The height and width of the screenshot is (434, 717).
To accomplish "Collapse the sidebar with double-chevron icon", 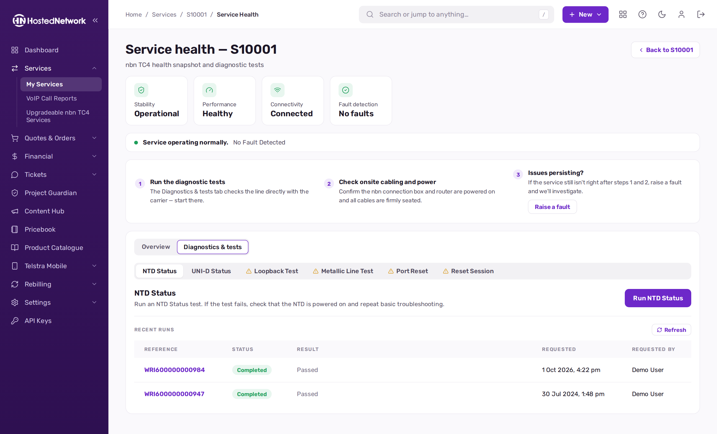I will tap(95, 20).
